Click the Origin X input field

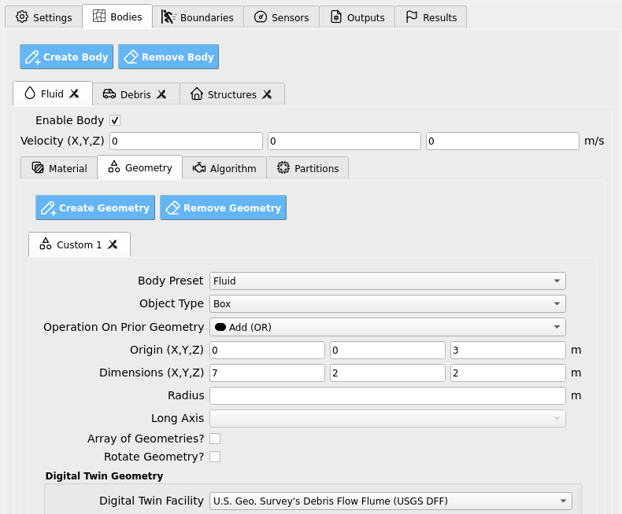tap(268, 350)
